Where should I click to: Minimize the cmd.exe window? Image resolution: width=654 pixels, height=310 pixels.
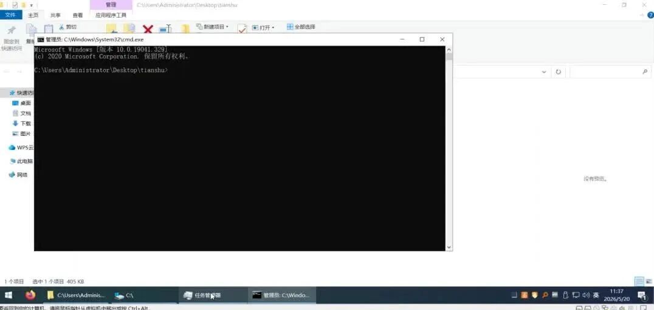[x=402, y=39]
